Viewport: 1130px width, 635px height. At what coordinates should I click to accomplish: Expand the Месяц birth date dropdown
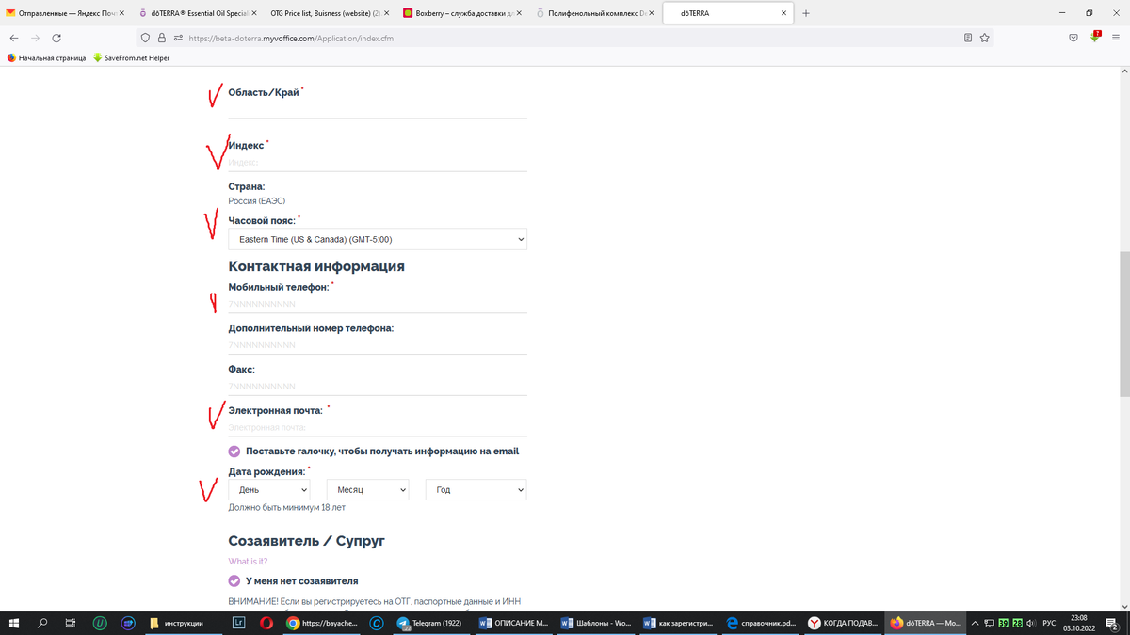coord(367,490)
